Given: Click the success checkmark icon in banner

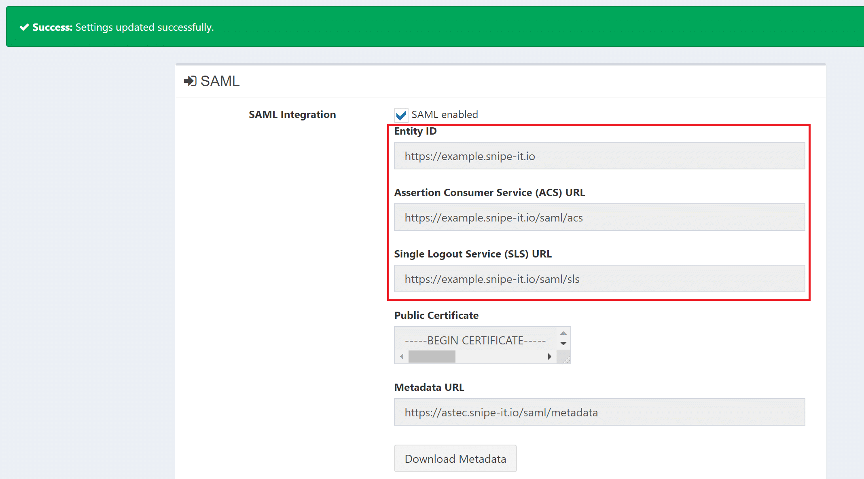Looking at the screenshot, I should coord(24,27).
